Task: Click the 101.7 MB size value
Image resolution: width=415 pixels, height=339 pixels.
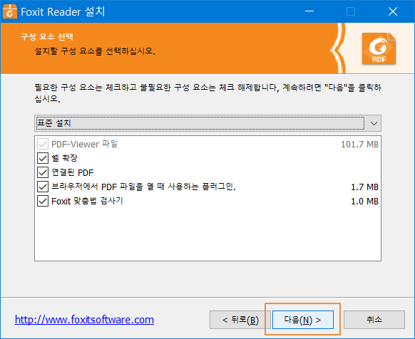Action: [359, 145]
